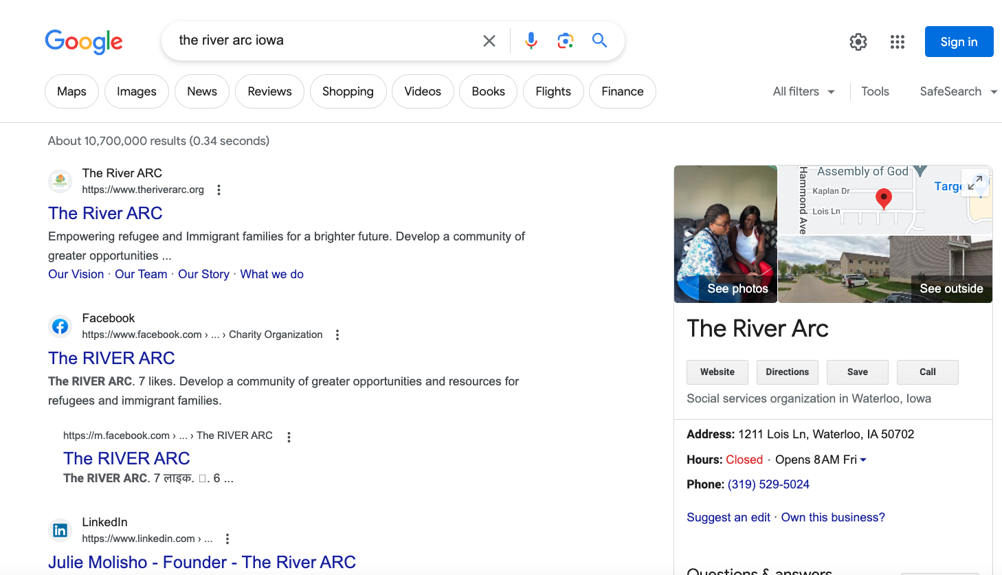Select the News filter tab
The height and width of the screenshot is (575, 1002).
click(202, 91)
